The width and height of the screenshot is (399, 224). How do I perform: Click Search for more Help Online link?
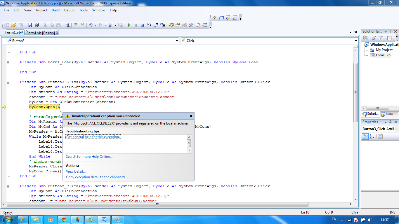(x=89, y=157)
